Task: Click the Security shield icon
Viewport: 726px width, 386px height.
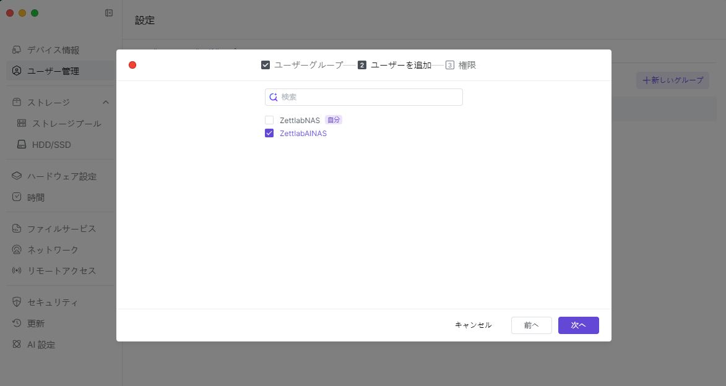Action: pyautogui.click(x=17, y=302)
